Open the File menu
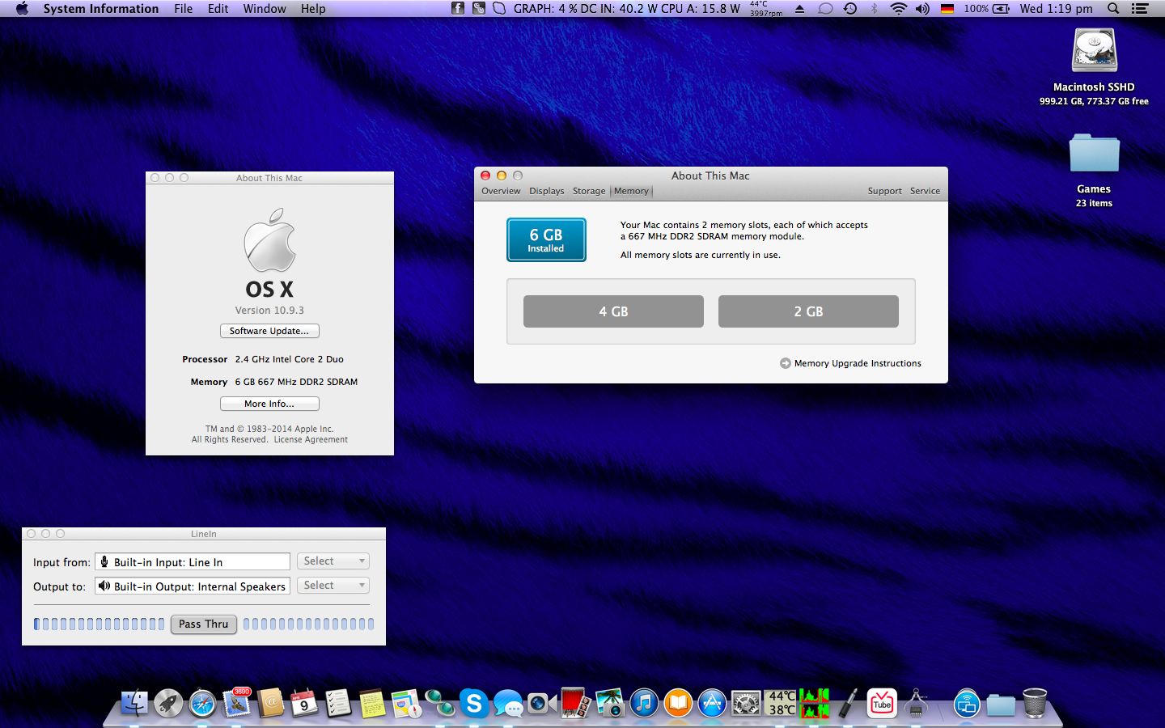The height and width of the screenshot is (728, 1165). tap(184, 9)
